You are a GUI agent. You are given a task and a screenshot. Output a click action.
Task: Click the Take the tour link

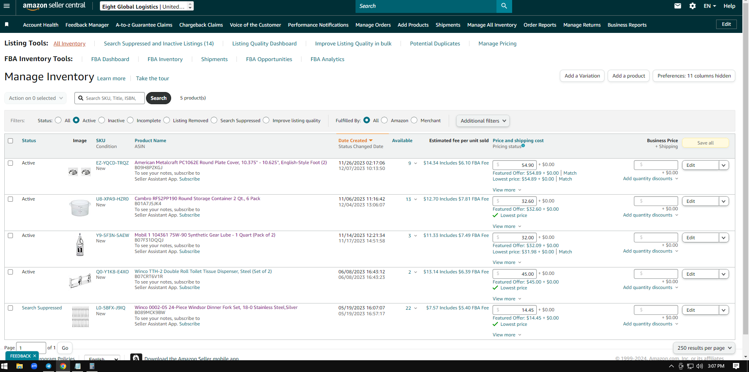153,78
